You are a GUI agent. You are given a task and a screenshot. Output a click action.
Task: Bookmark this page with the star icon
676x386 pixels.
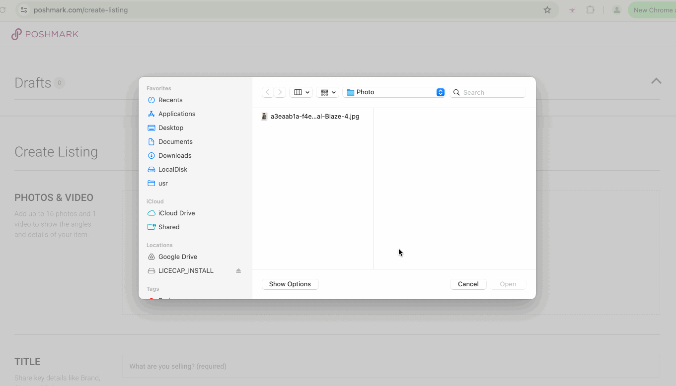pyautogui.click(x=547, y=10)
